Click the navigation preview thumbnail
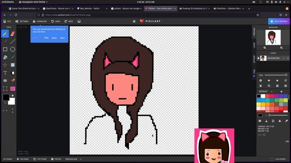291x163 pixels. [x=273, y=38]
